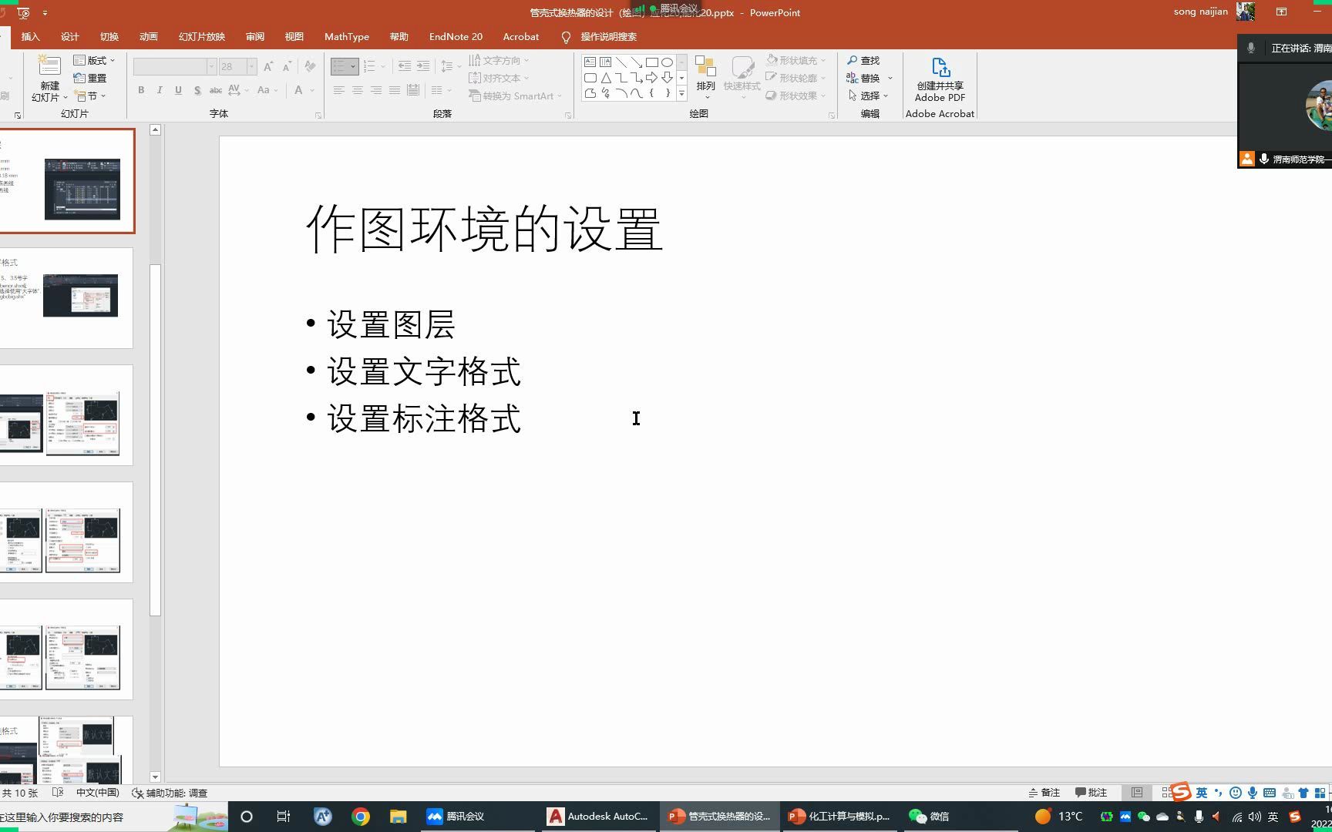Open the Insert (插入) ribbon tab

click(x=30, y=36)
